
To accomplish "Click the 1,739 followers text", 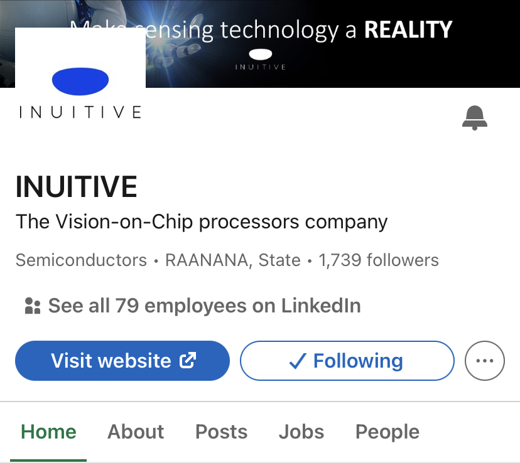I will click(379, 260).
